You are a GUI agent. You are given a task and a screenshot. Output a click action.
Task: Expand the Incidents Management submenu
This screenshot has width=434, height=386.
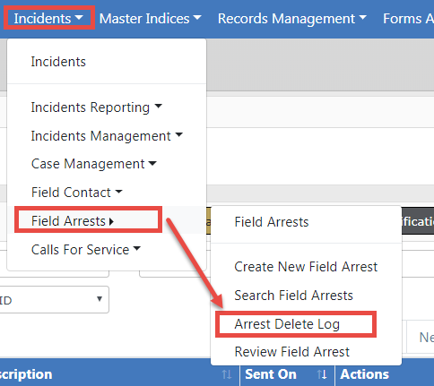107,136
